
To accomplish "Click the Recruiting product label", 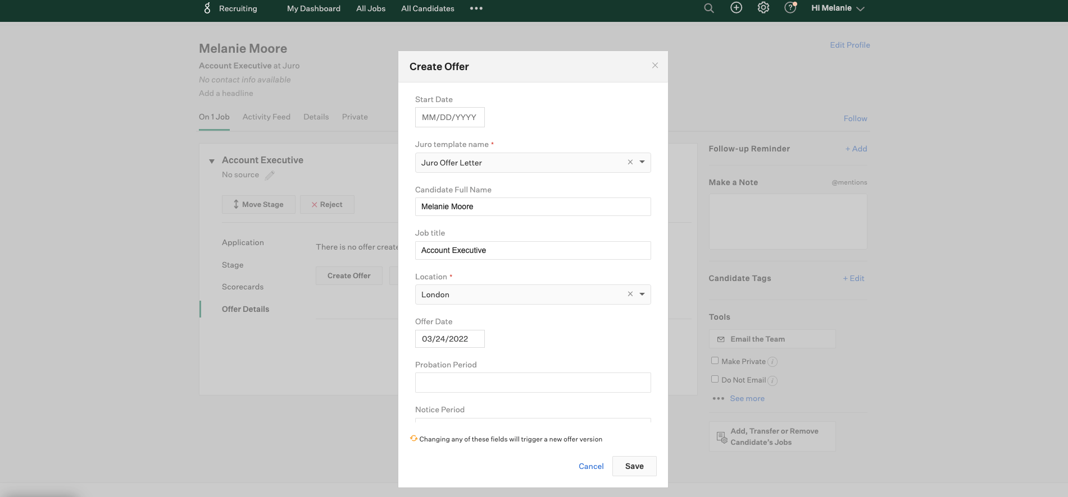I will 238,8.
